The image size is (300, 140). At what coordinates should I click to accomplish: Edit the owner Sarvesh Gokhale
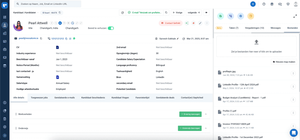[178, 38]
